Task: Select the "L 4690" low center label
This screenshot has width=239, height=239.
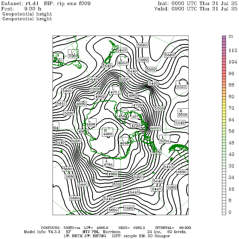Action: pos(124,141)
